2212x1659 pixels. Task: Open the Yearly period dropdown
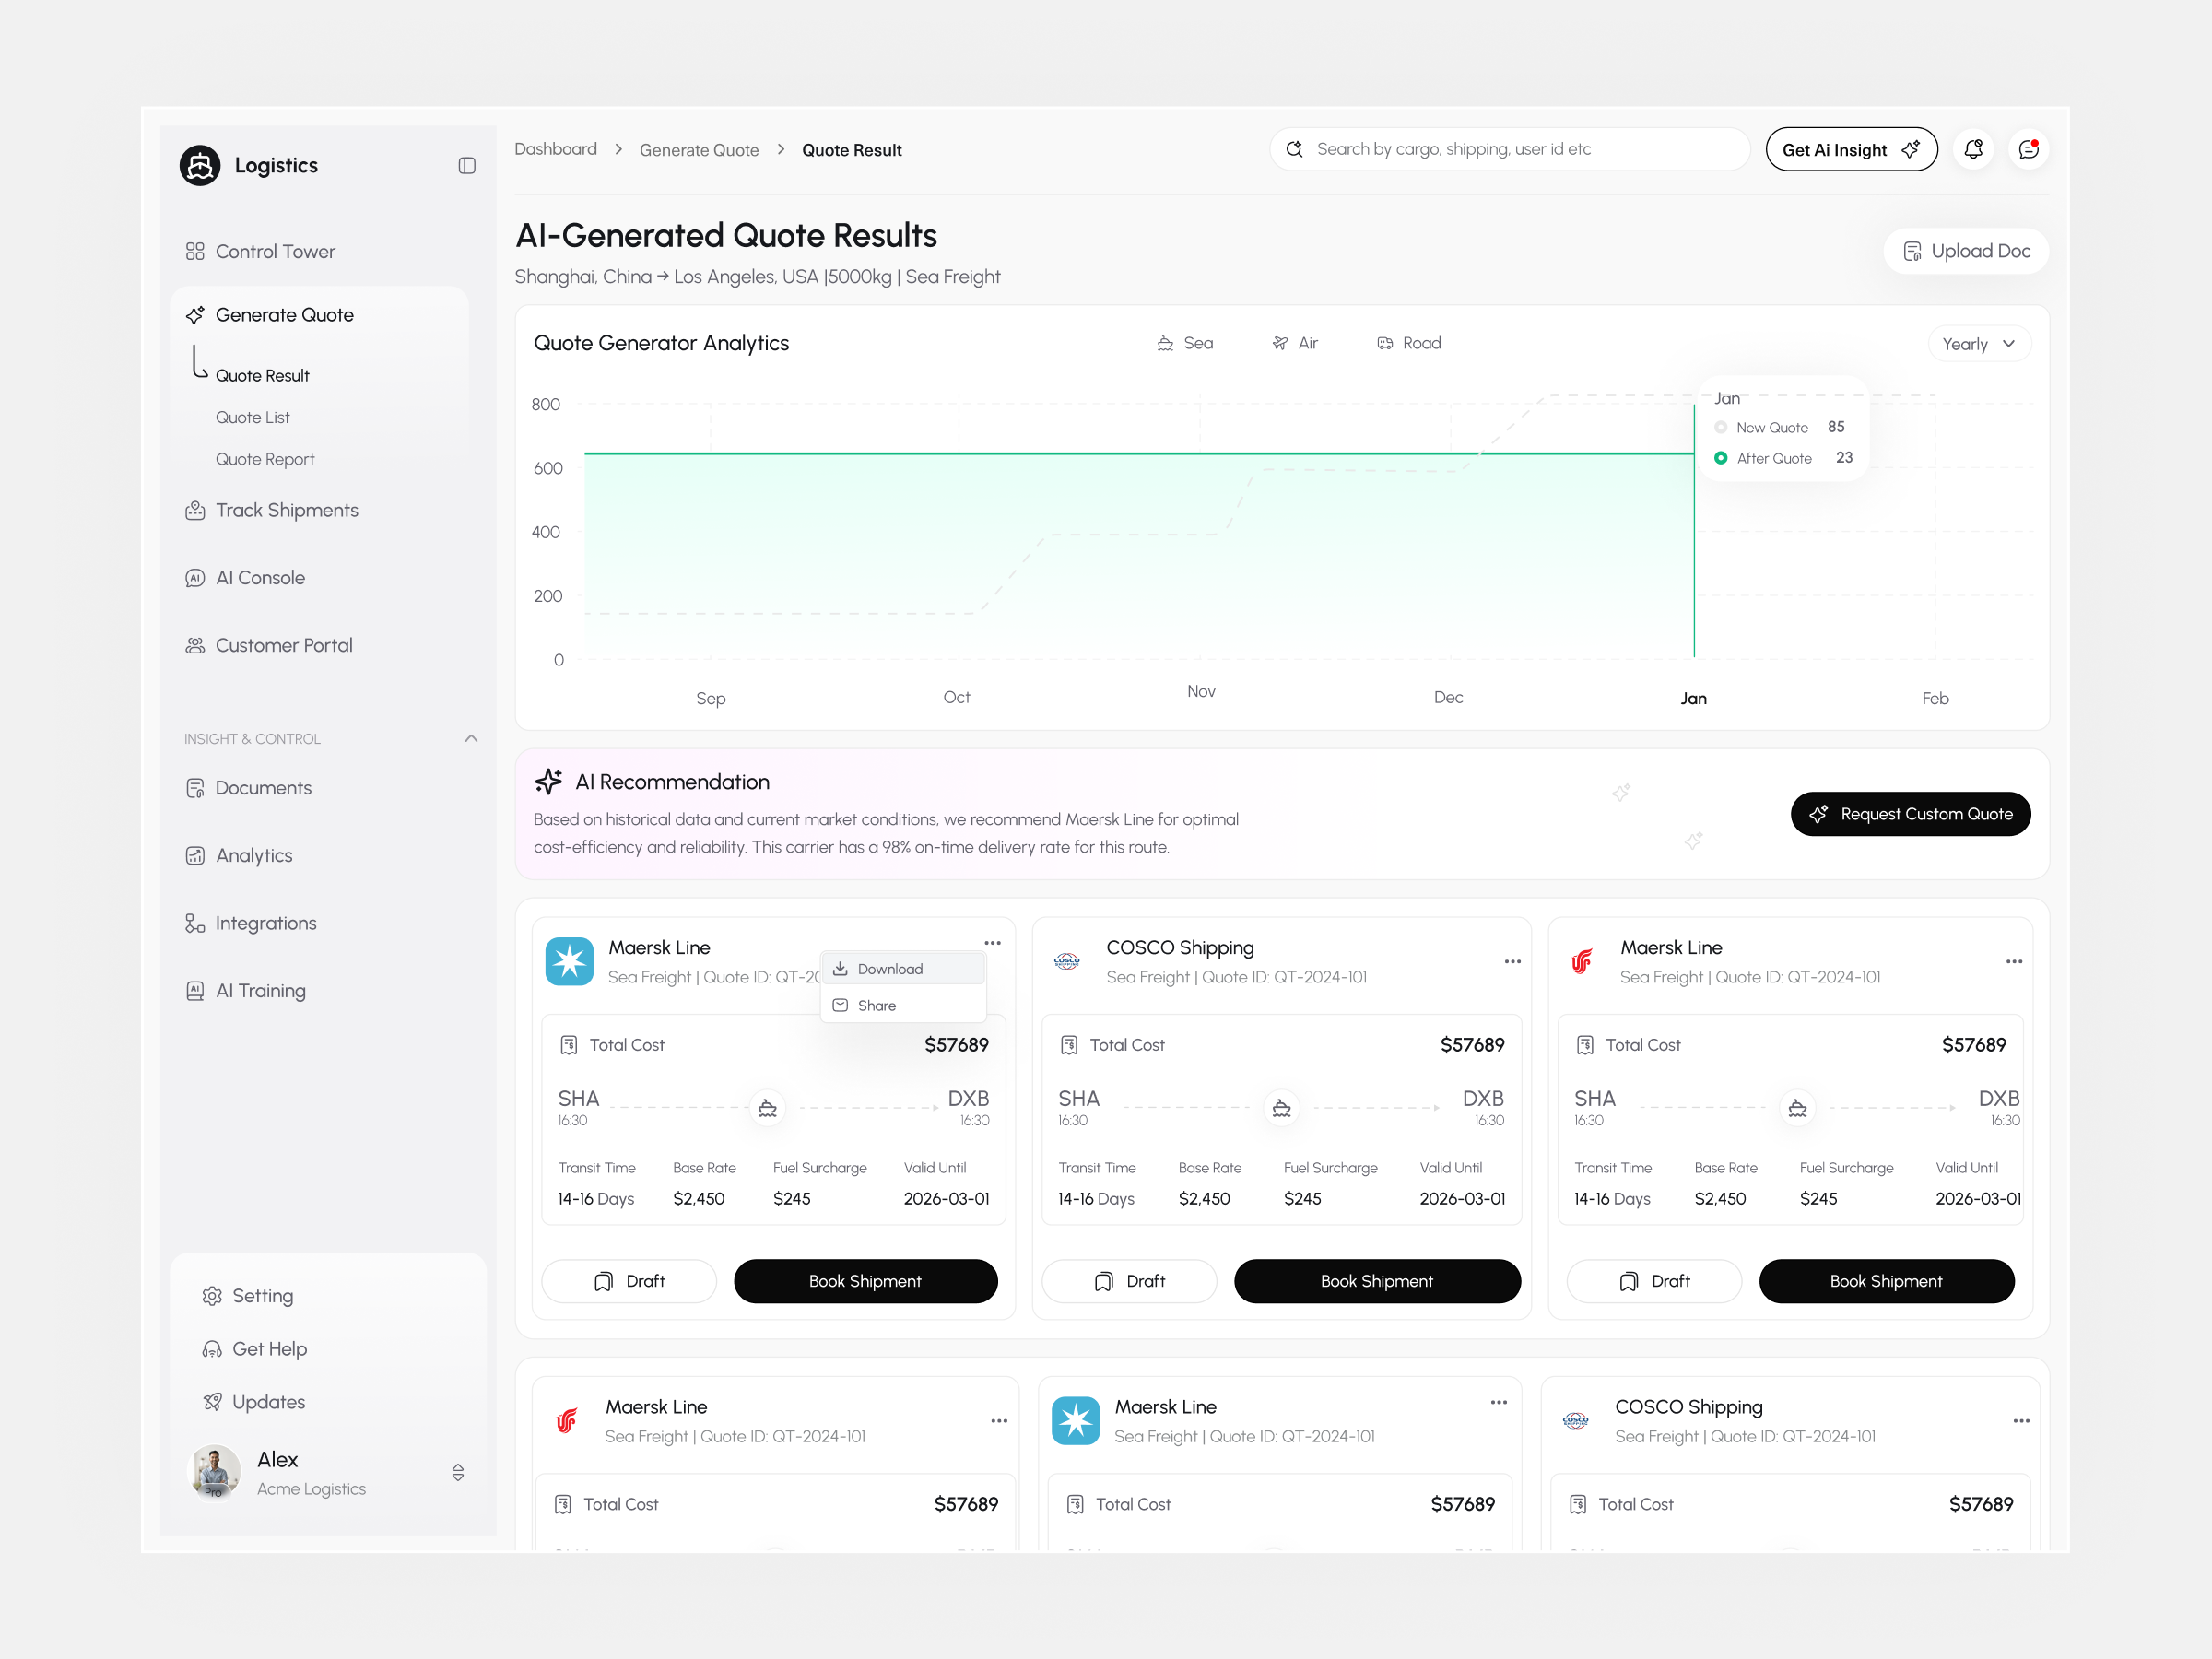pyautogui.click(x=1978, y=343)
